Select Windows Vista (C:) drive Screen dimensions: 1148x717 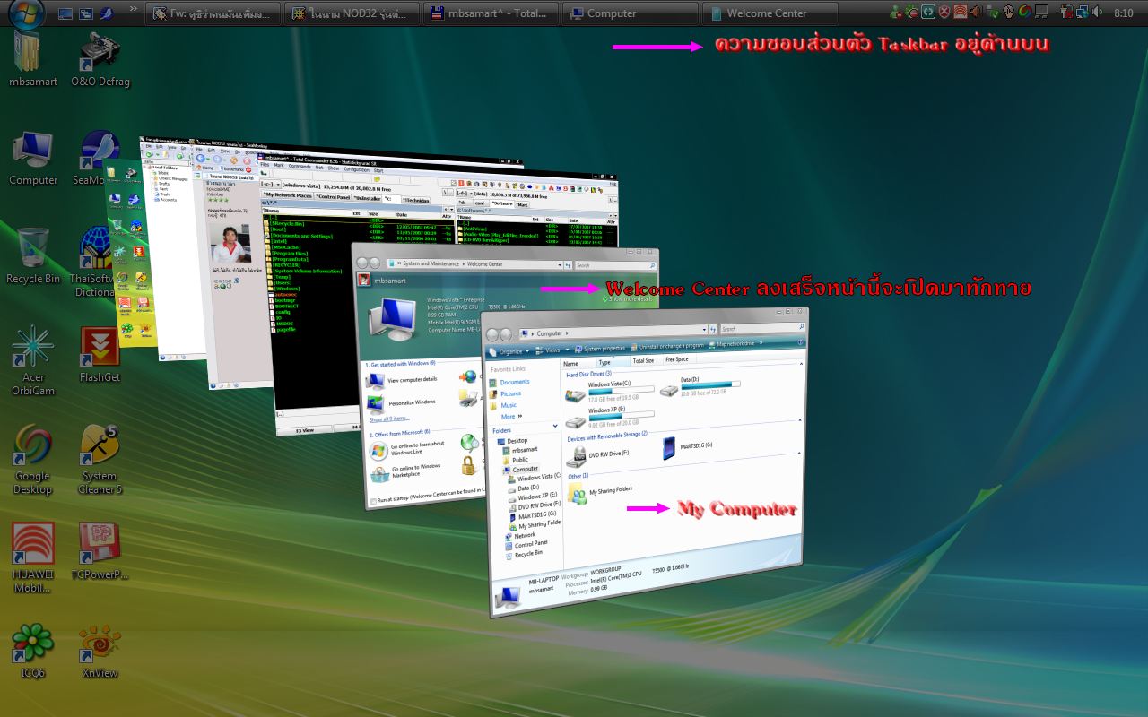pos(612,390)
